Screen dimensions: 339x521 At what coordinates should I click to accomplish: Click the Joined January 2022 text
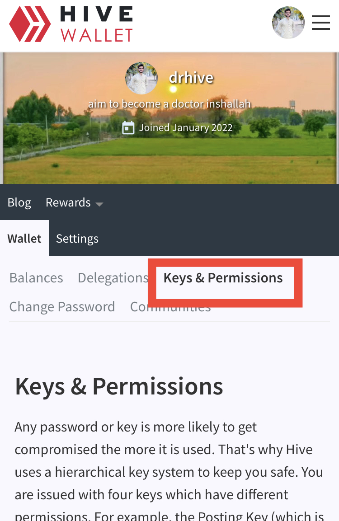click(186, 127)
